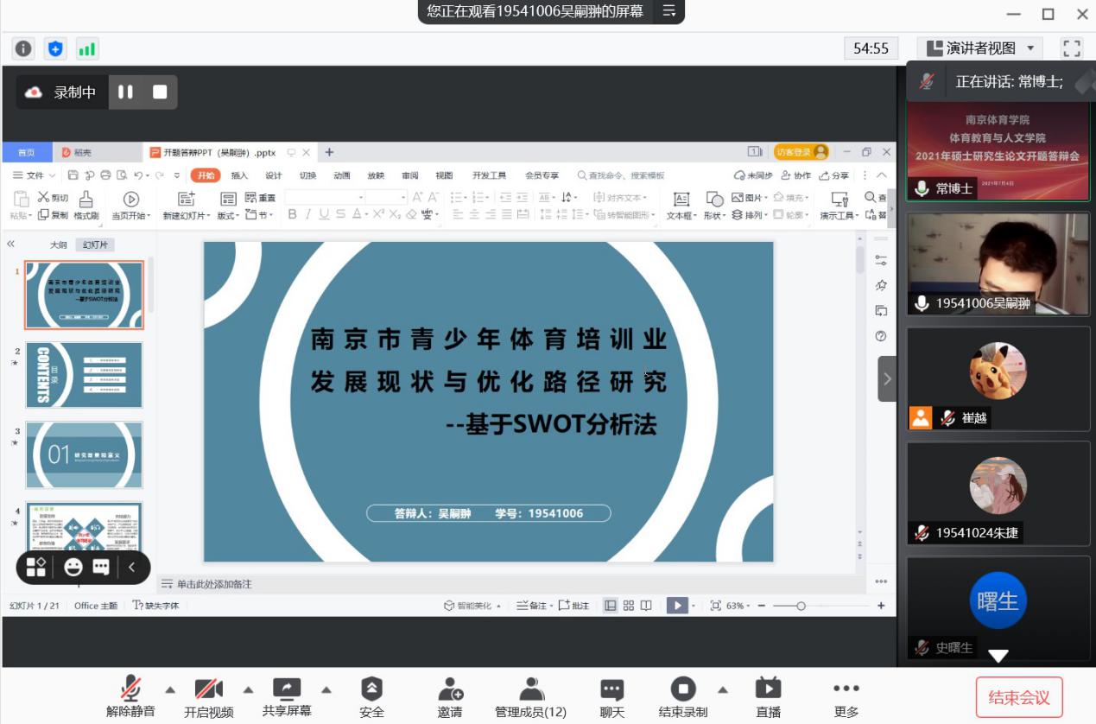The image size is (1096, 724).
Task: Turn on the camera (开启视频)
Action: pyautogui.click(x=208, y=697)
